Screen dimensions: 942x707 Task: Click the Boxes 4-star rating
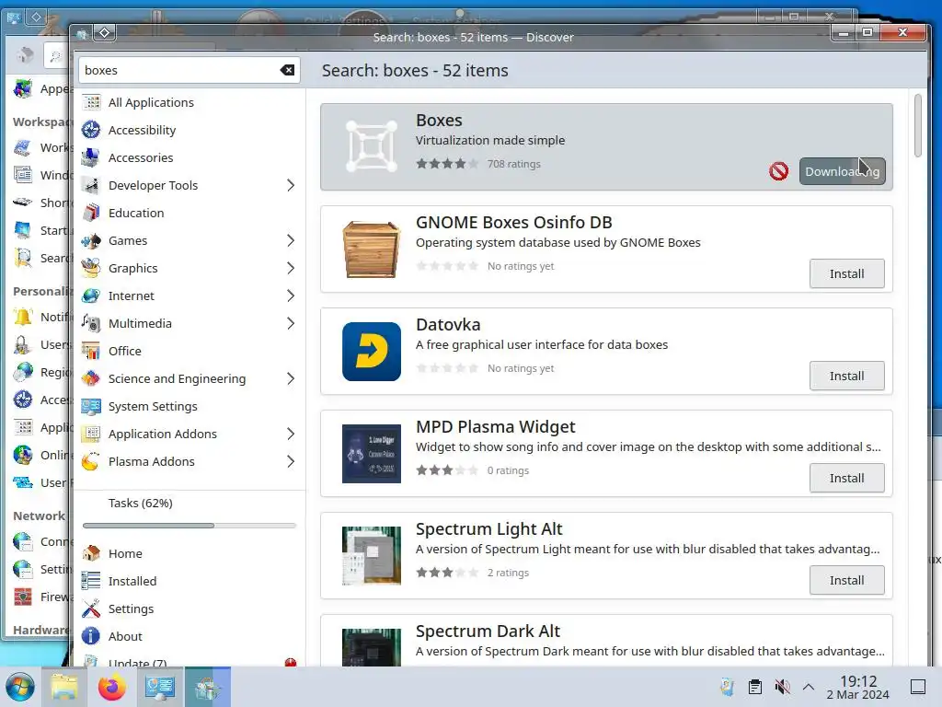(447, 164)
